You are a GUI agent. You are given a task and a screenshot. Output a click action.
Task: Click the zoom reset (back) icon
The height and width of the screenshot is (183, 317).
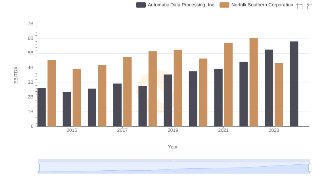309,6
